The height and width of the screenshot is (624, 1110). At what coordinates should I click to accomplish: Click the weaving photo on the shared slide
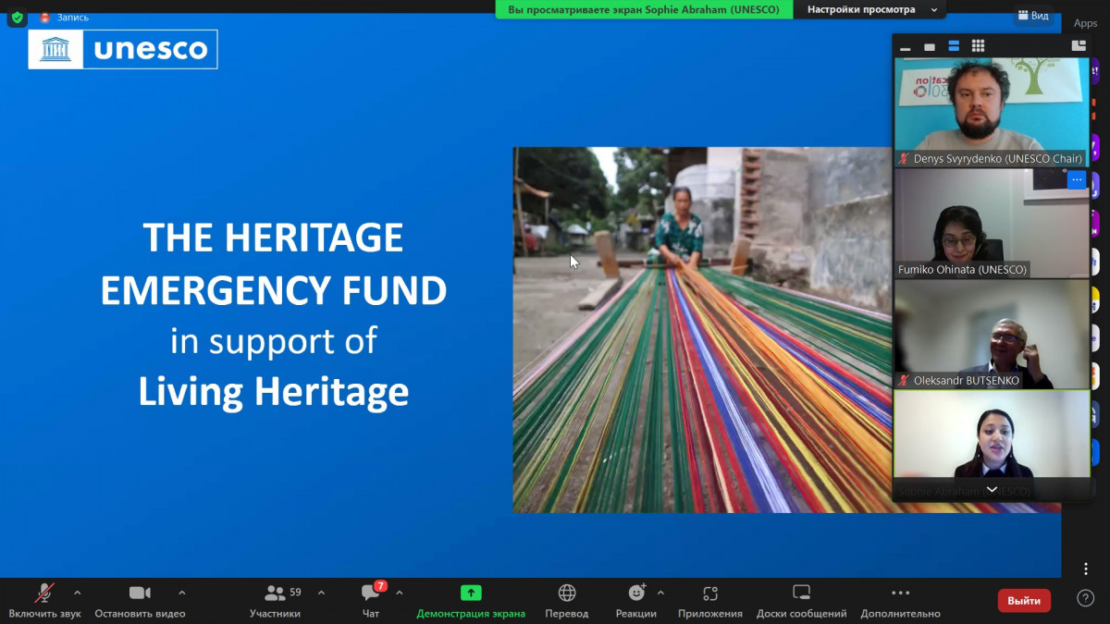pyautogui.click(x=703, y=330)
